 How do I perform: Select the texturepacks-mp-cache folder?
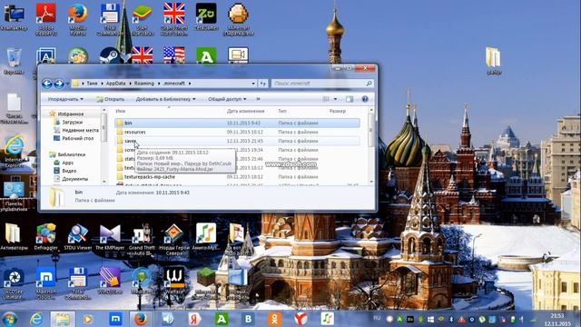coord(149,177)
